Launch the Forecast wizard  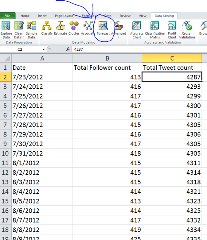click(x=103, y=28)
